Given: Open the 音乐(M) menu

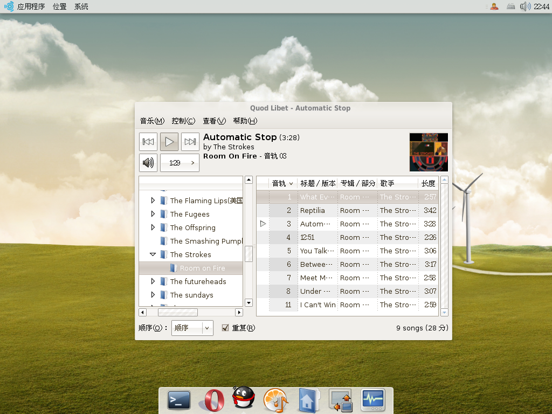Looking at the screenshot, I should pos(152,121).
